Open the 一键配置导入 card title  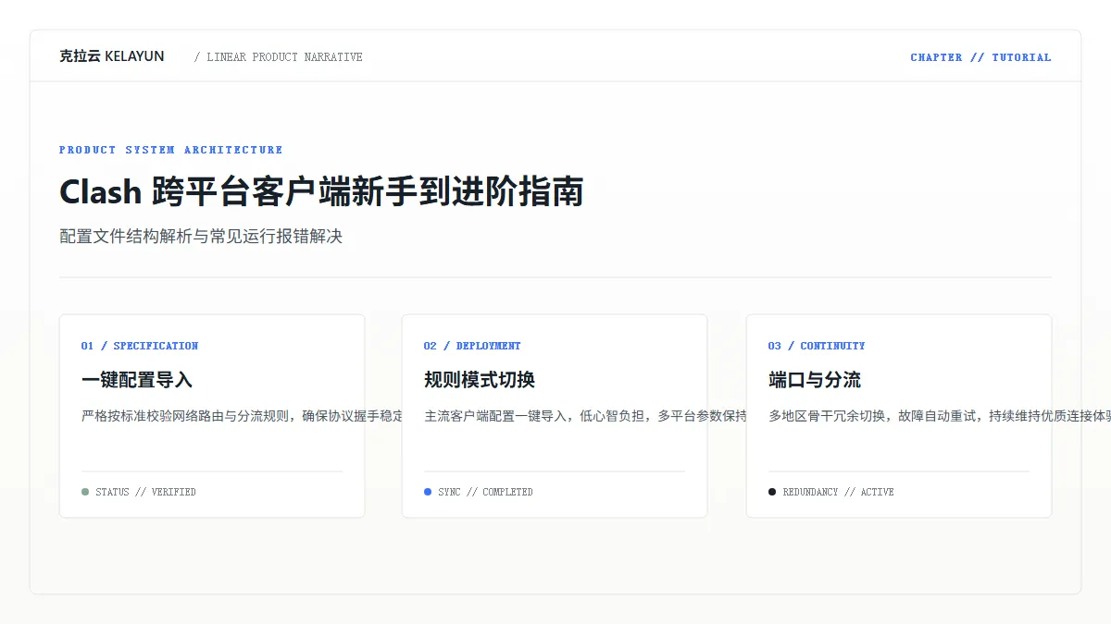click(137, 380)
